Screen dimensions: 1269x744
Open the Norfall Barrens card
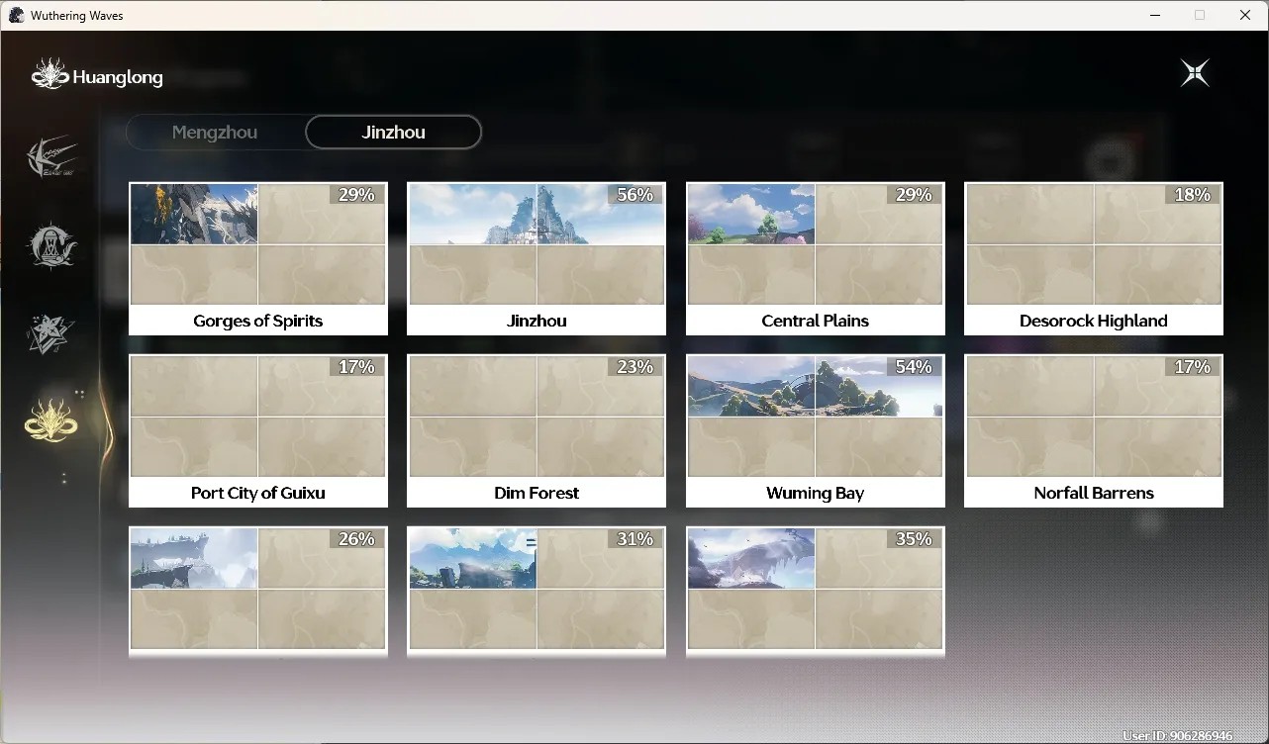(1094, 431)
